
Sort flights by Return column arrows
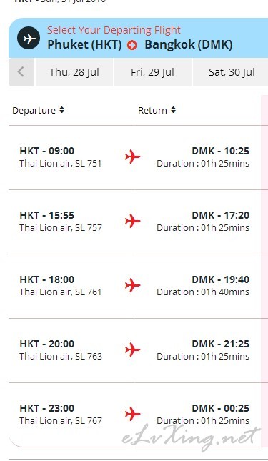tap(174, 110)
